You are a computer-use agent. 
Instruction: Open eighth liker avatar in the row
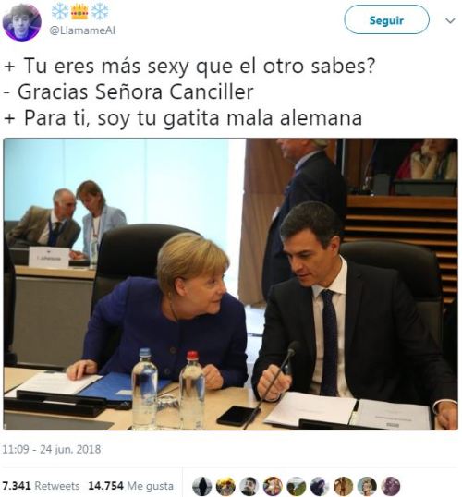click(367, 486)
